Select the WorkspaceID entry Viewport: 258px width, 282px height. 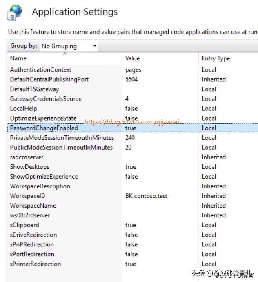[133, 196]
